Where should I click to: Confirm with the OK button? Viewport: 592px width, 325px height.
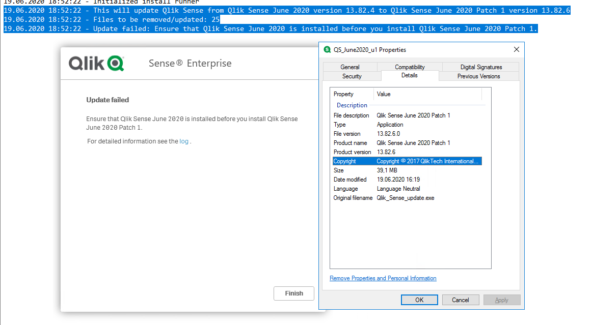[x=419, y=300]
